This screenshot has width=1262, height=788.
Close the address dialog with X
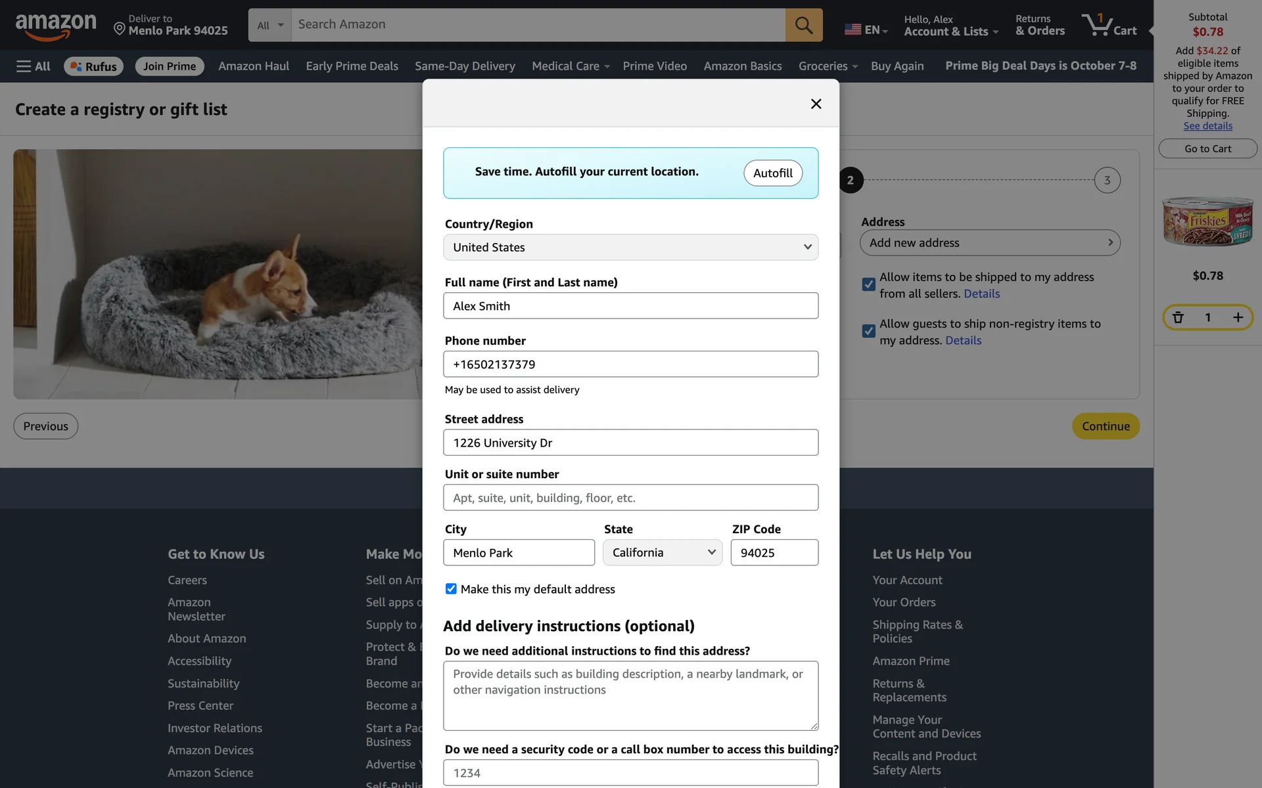(x=816, y=104)
